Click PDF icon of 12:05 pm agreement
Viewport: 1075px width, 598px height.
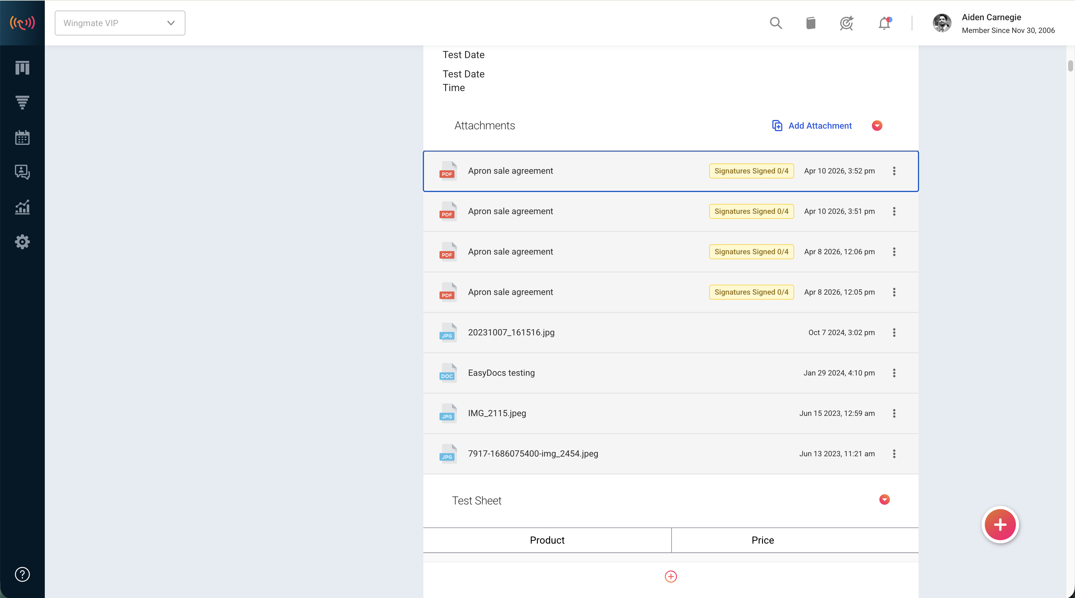pos(448,292)
